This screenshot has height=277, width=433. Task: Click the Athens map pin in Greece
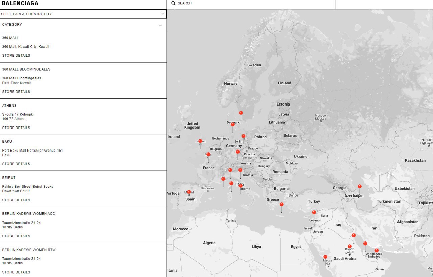point(281,205)
